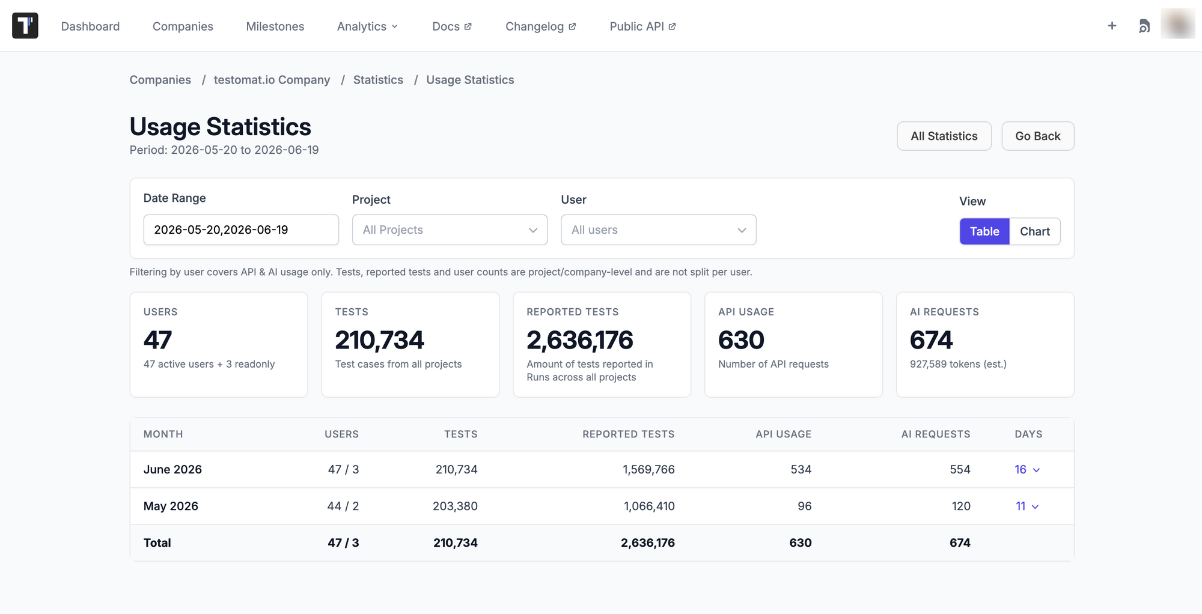Click the period text 2026-05-20 to 2026-06-19
Image resolution: width=1202 pixels, height=614 pixels.
coord(224,150)
